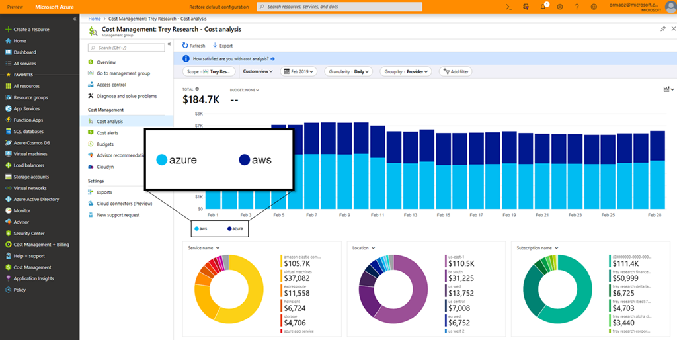
Task: Click the Refresh toolbar button
Action: coord(194,46)
